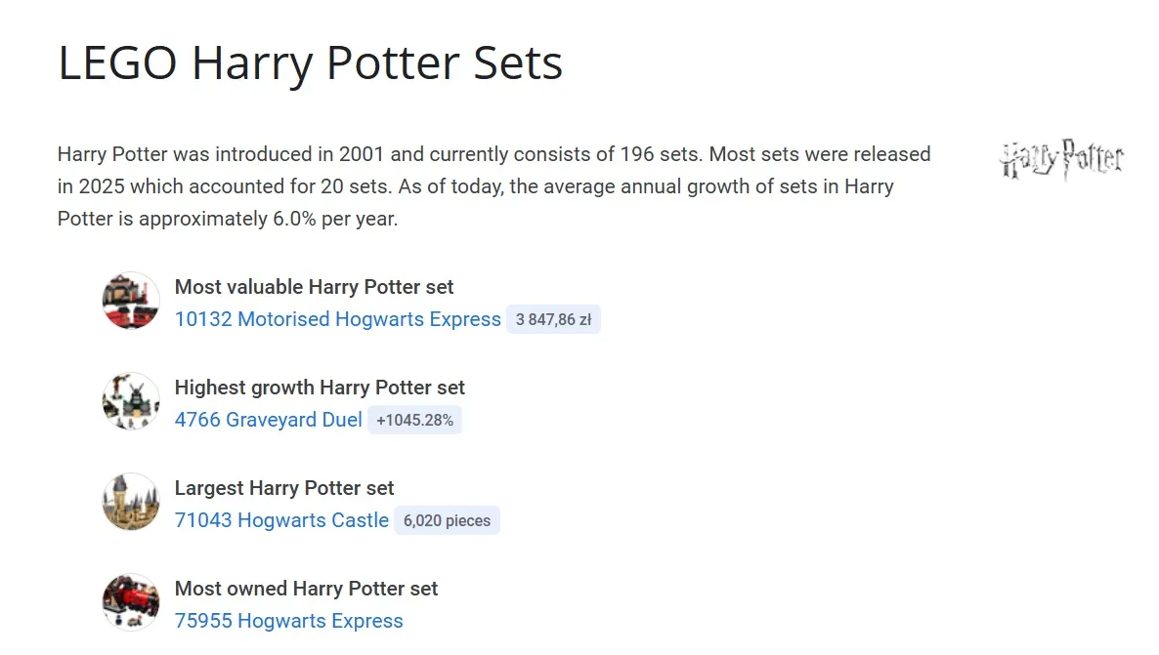Click the 'Highest growth Harry Potter set' heading
The image size is (1159, 655).
click(320, 388)
